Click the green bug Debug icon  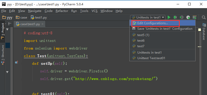click(175, 17)
